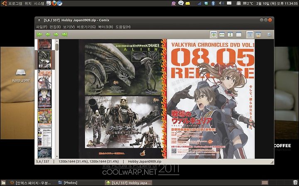Click the launcher icon left of Firefox
Screen dimensions: 299x186
coord(49,3)
